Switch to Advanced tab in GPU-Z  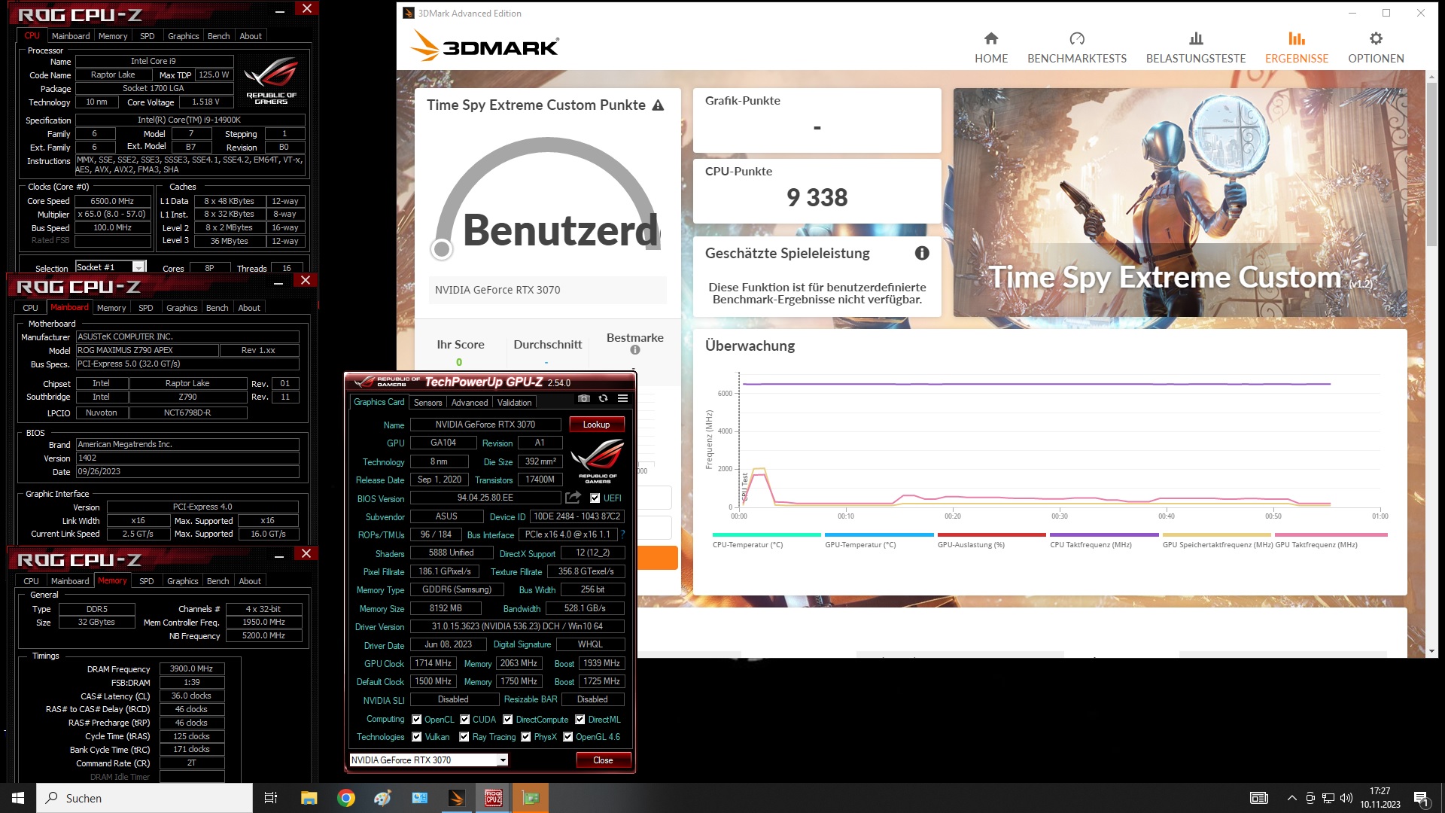pos(469,403)
